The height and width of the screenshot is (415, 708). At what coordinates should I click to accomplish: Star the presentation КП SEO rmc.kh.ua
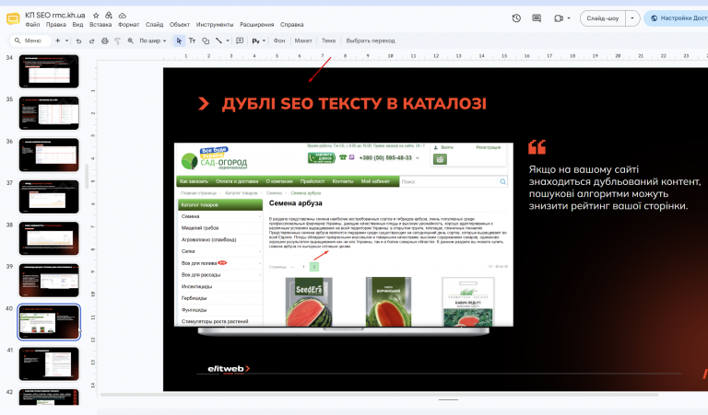click(x=96, y=16)
